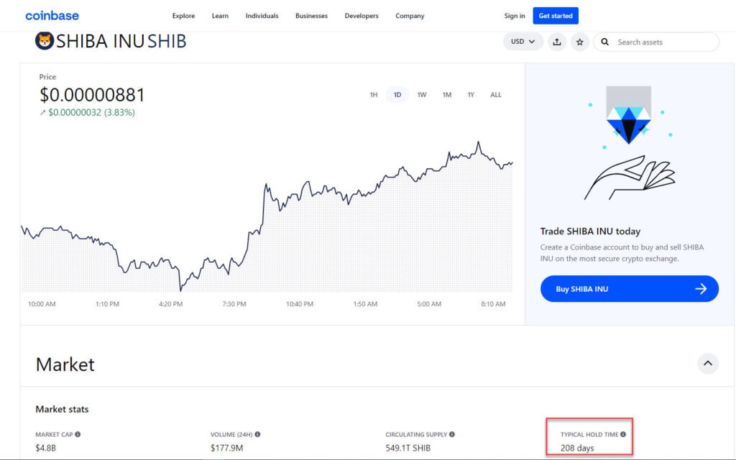Click the 5:00 AM axis label
Image resolution: width=736 pixels, height=460 pixels.
[429, 304]
